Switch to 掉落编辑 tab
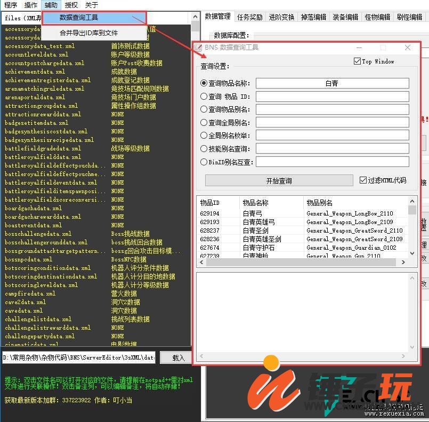 (x=313, y=17)
